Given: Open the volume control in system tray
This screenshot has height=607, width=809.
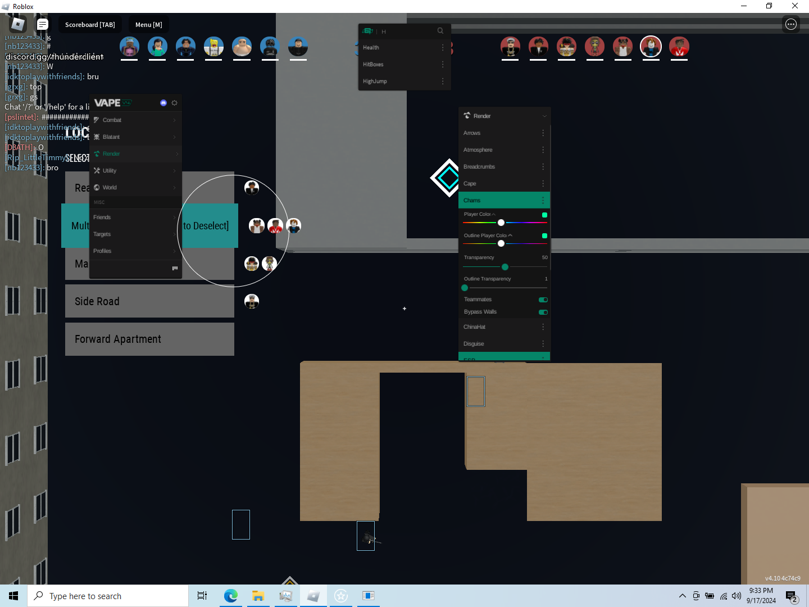Looking at the screenshot, I should point(737,596).
